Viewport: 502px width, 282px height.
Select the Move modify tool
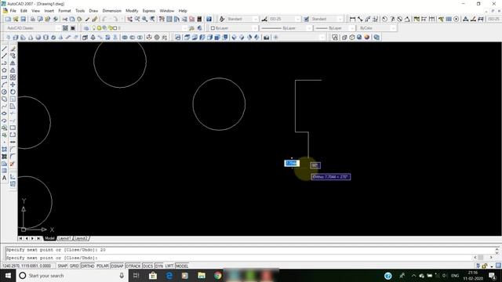[x=13, y=85]
